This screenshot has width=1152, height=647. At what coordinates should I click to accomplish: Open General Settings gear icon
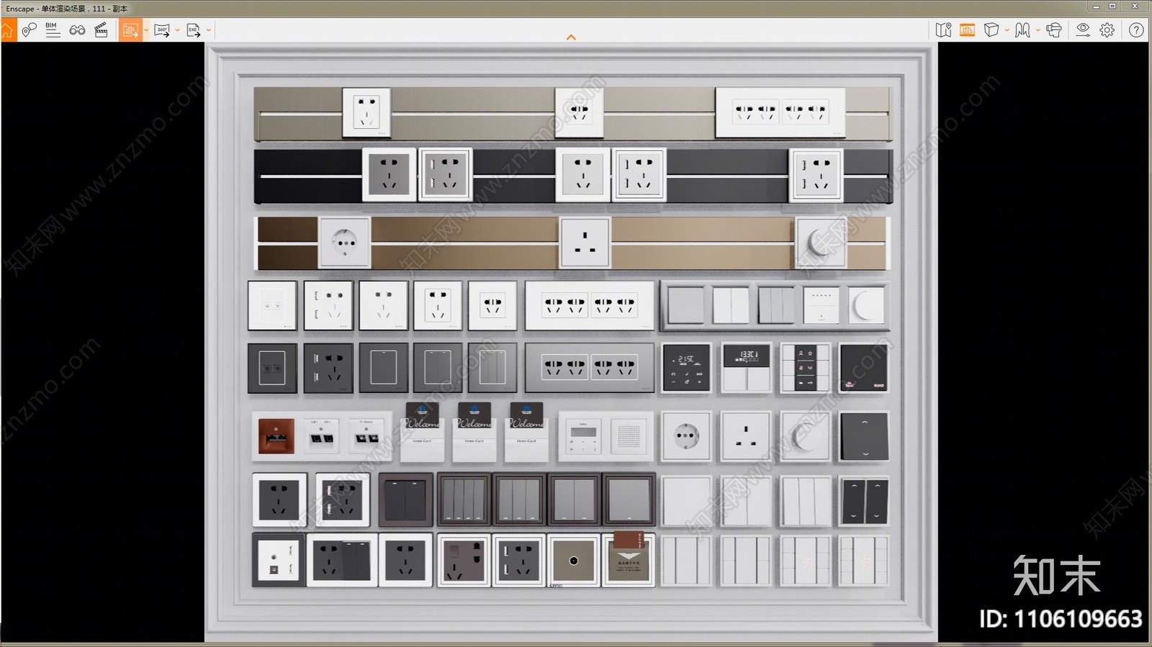pyautogui.click(x=1107, y=30)
